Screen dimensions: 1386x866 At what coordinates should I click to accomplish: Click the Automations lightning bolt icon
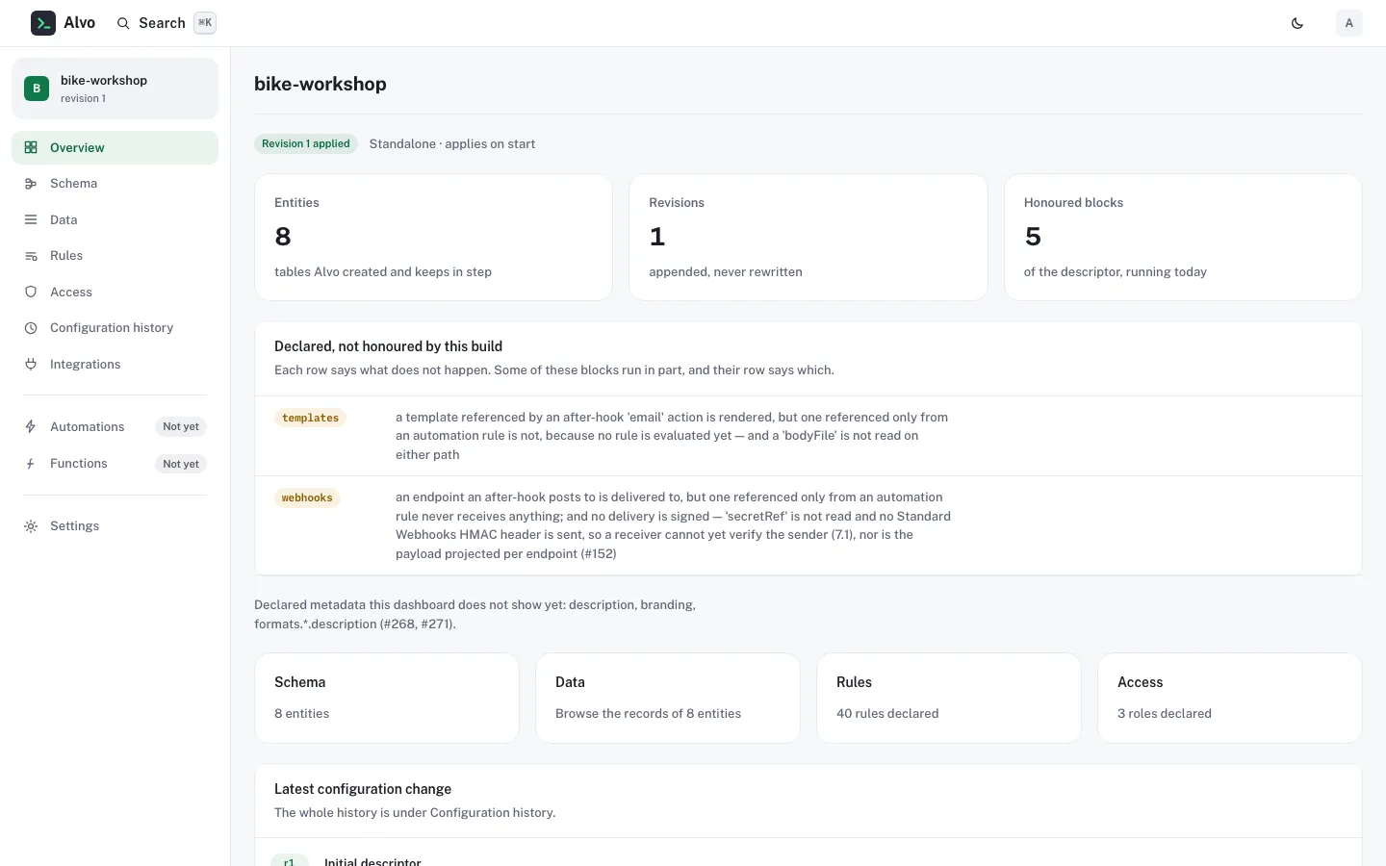(x=31, y=426)
